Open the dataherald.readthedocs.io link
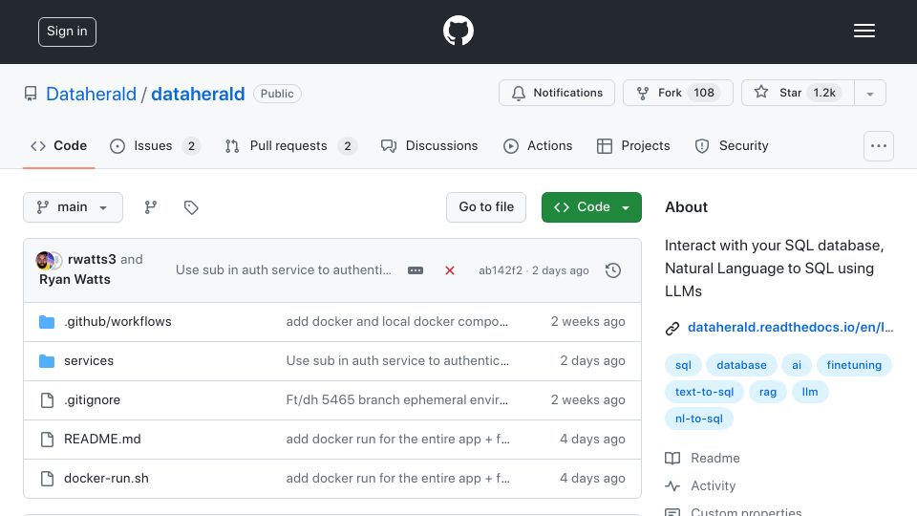The height and width of the screenshot is (516, 917). click(x=790, y=328)
